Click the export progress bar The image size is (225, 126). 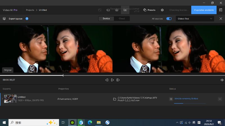click(x=190, y=103)
